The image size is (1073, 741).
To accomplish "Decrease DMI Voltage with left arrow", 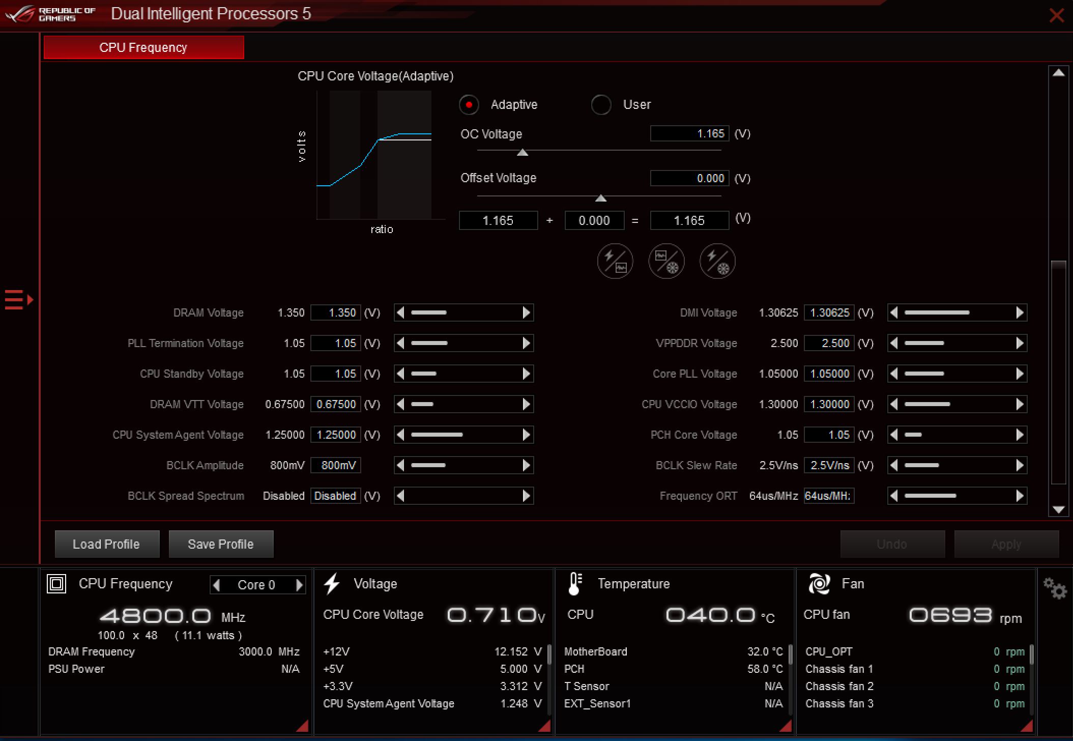I will click(x=894, y=312).
